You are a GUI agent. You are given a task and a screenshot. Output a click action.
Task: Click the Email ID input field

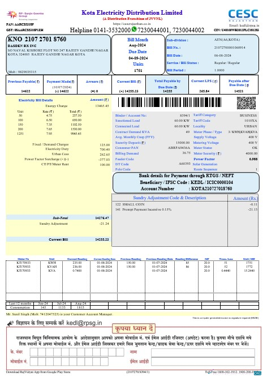203,361
